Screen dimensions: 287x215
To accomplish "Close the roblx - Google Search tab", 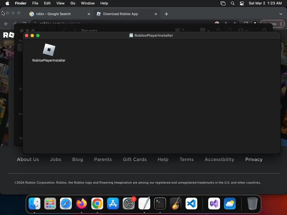I will click(89, 14).
